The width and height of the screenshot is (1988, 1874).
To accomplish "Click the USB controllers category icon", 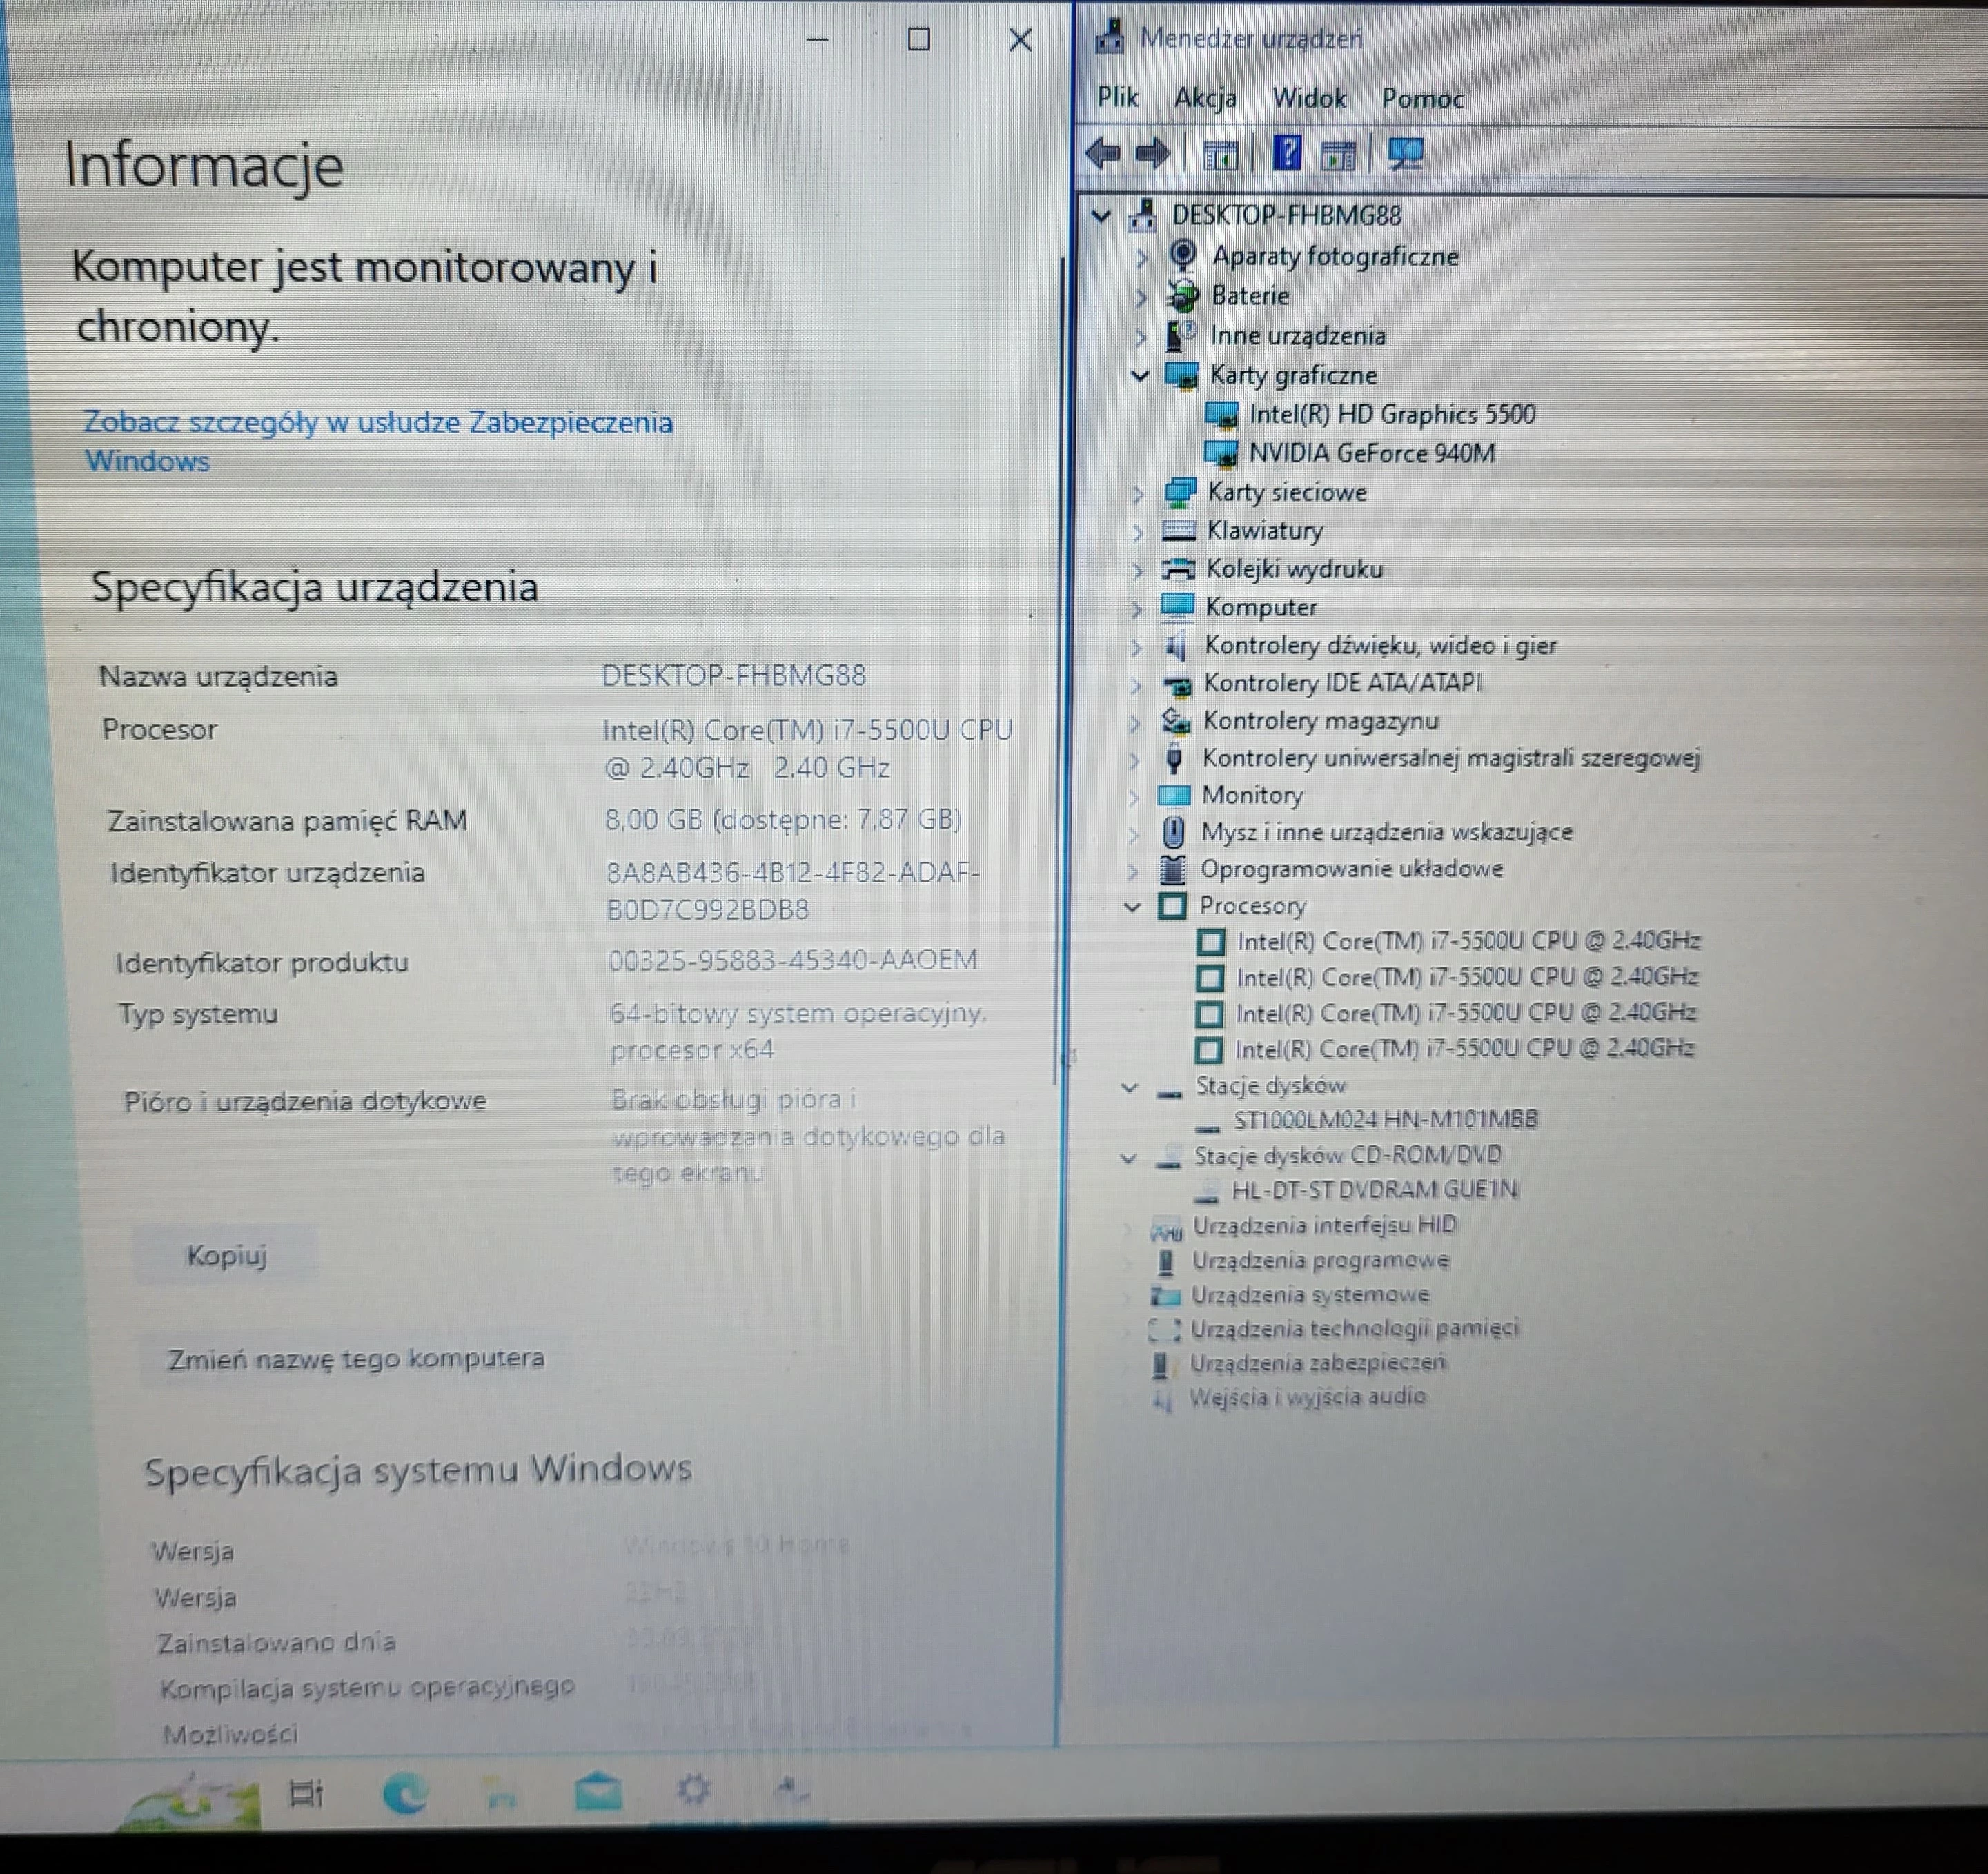I will coord(1175,758).
